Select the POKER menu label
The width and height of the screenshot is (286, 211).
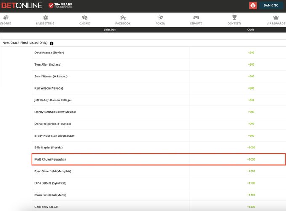point(160,24)
